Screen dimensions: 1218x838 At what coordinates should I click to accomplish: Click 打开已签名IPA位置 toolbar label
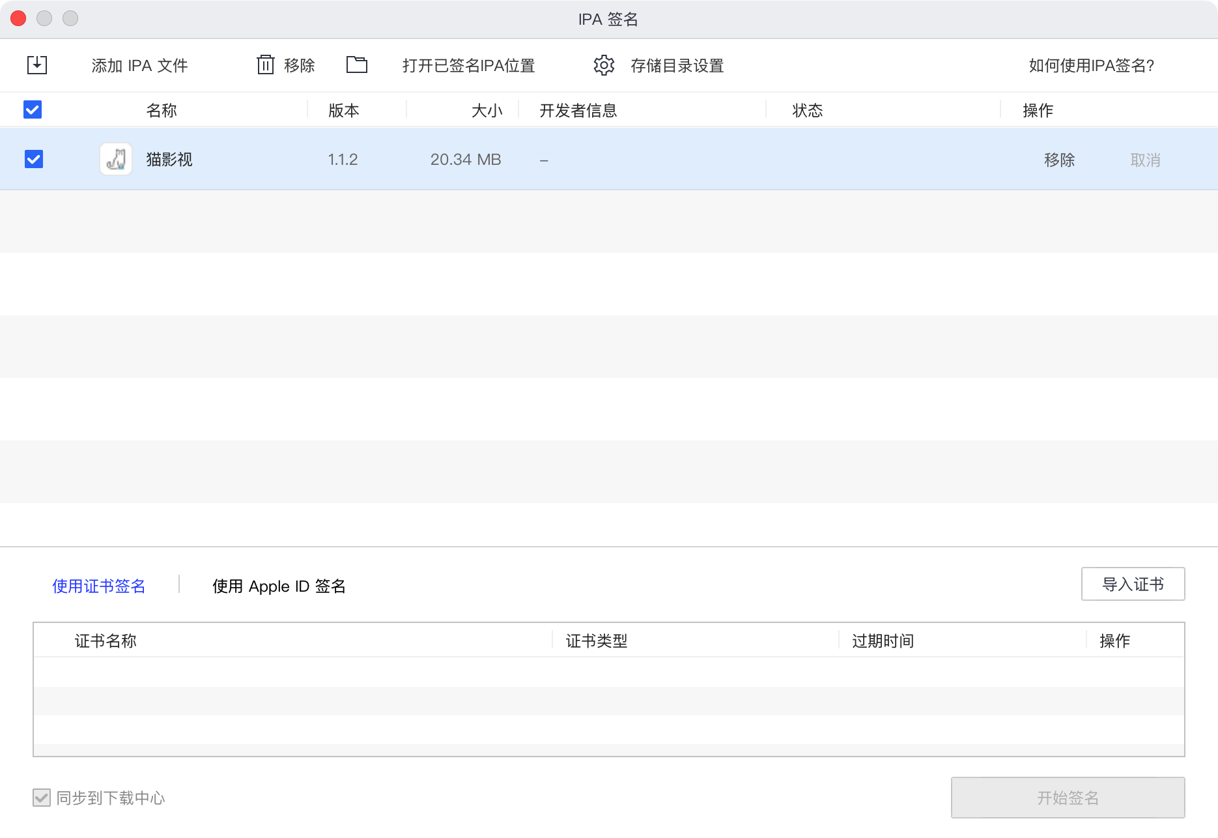point(468,65)
